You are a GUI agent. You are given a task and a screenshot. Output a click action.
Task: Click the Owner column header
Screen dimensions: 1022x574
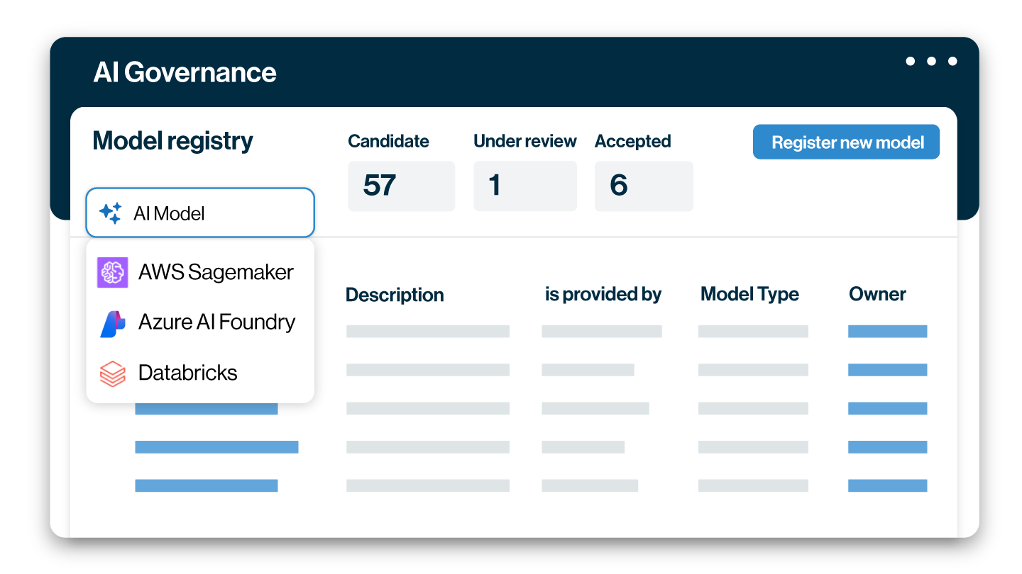point(877,294)
